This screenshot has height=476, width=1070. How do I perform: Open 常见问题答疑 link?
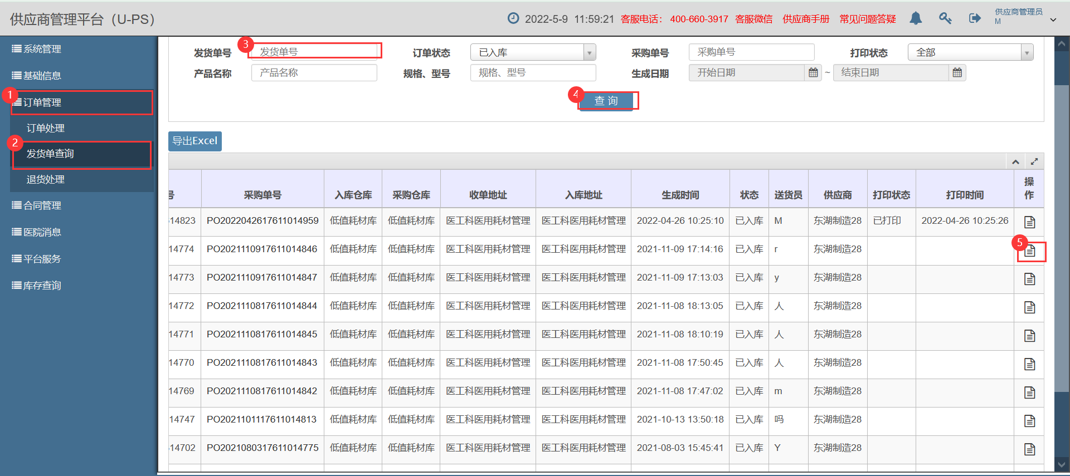868,19
